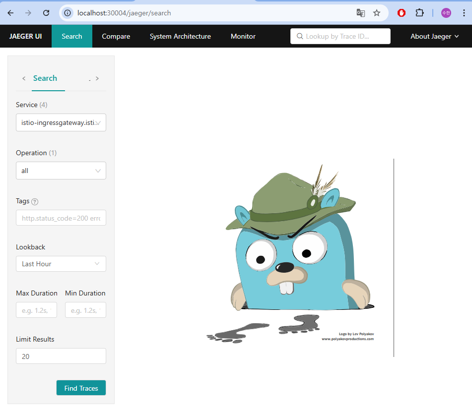View site information icon in address bar

[x=67, y=13]
